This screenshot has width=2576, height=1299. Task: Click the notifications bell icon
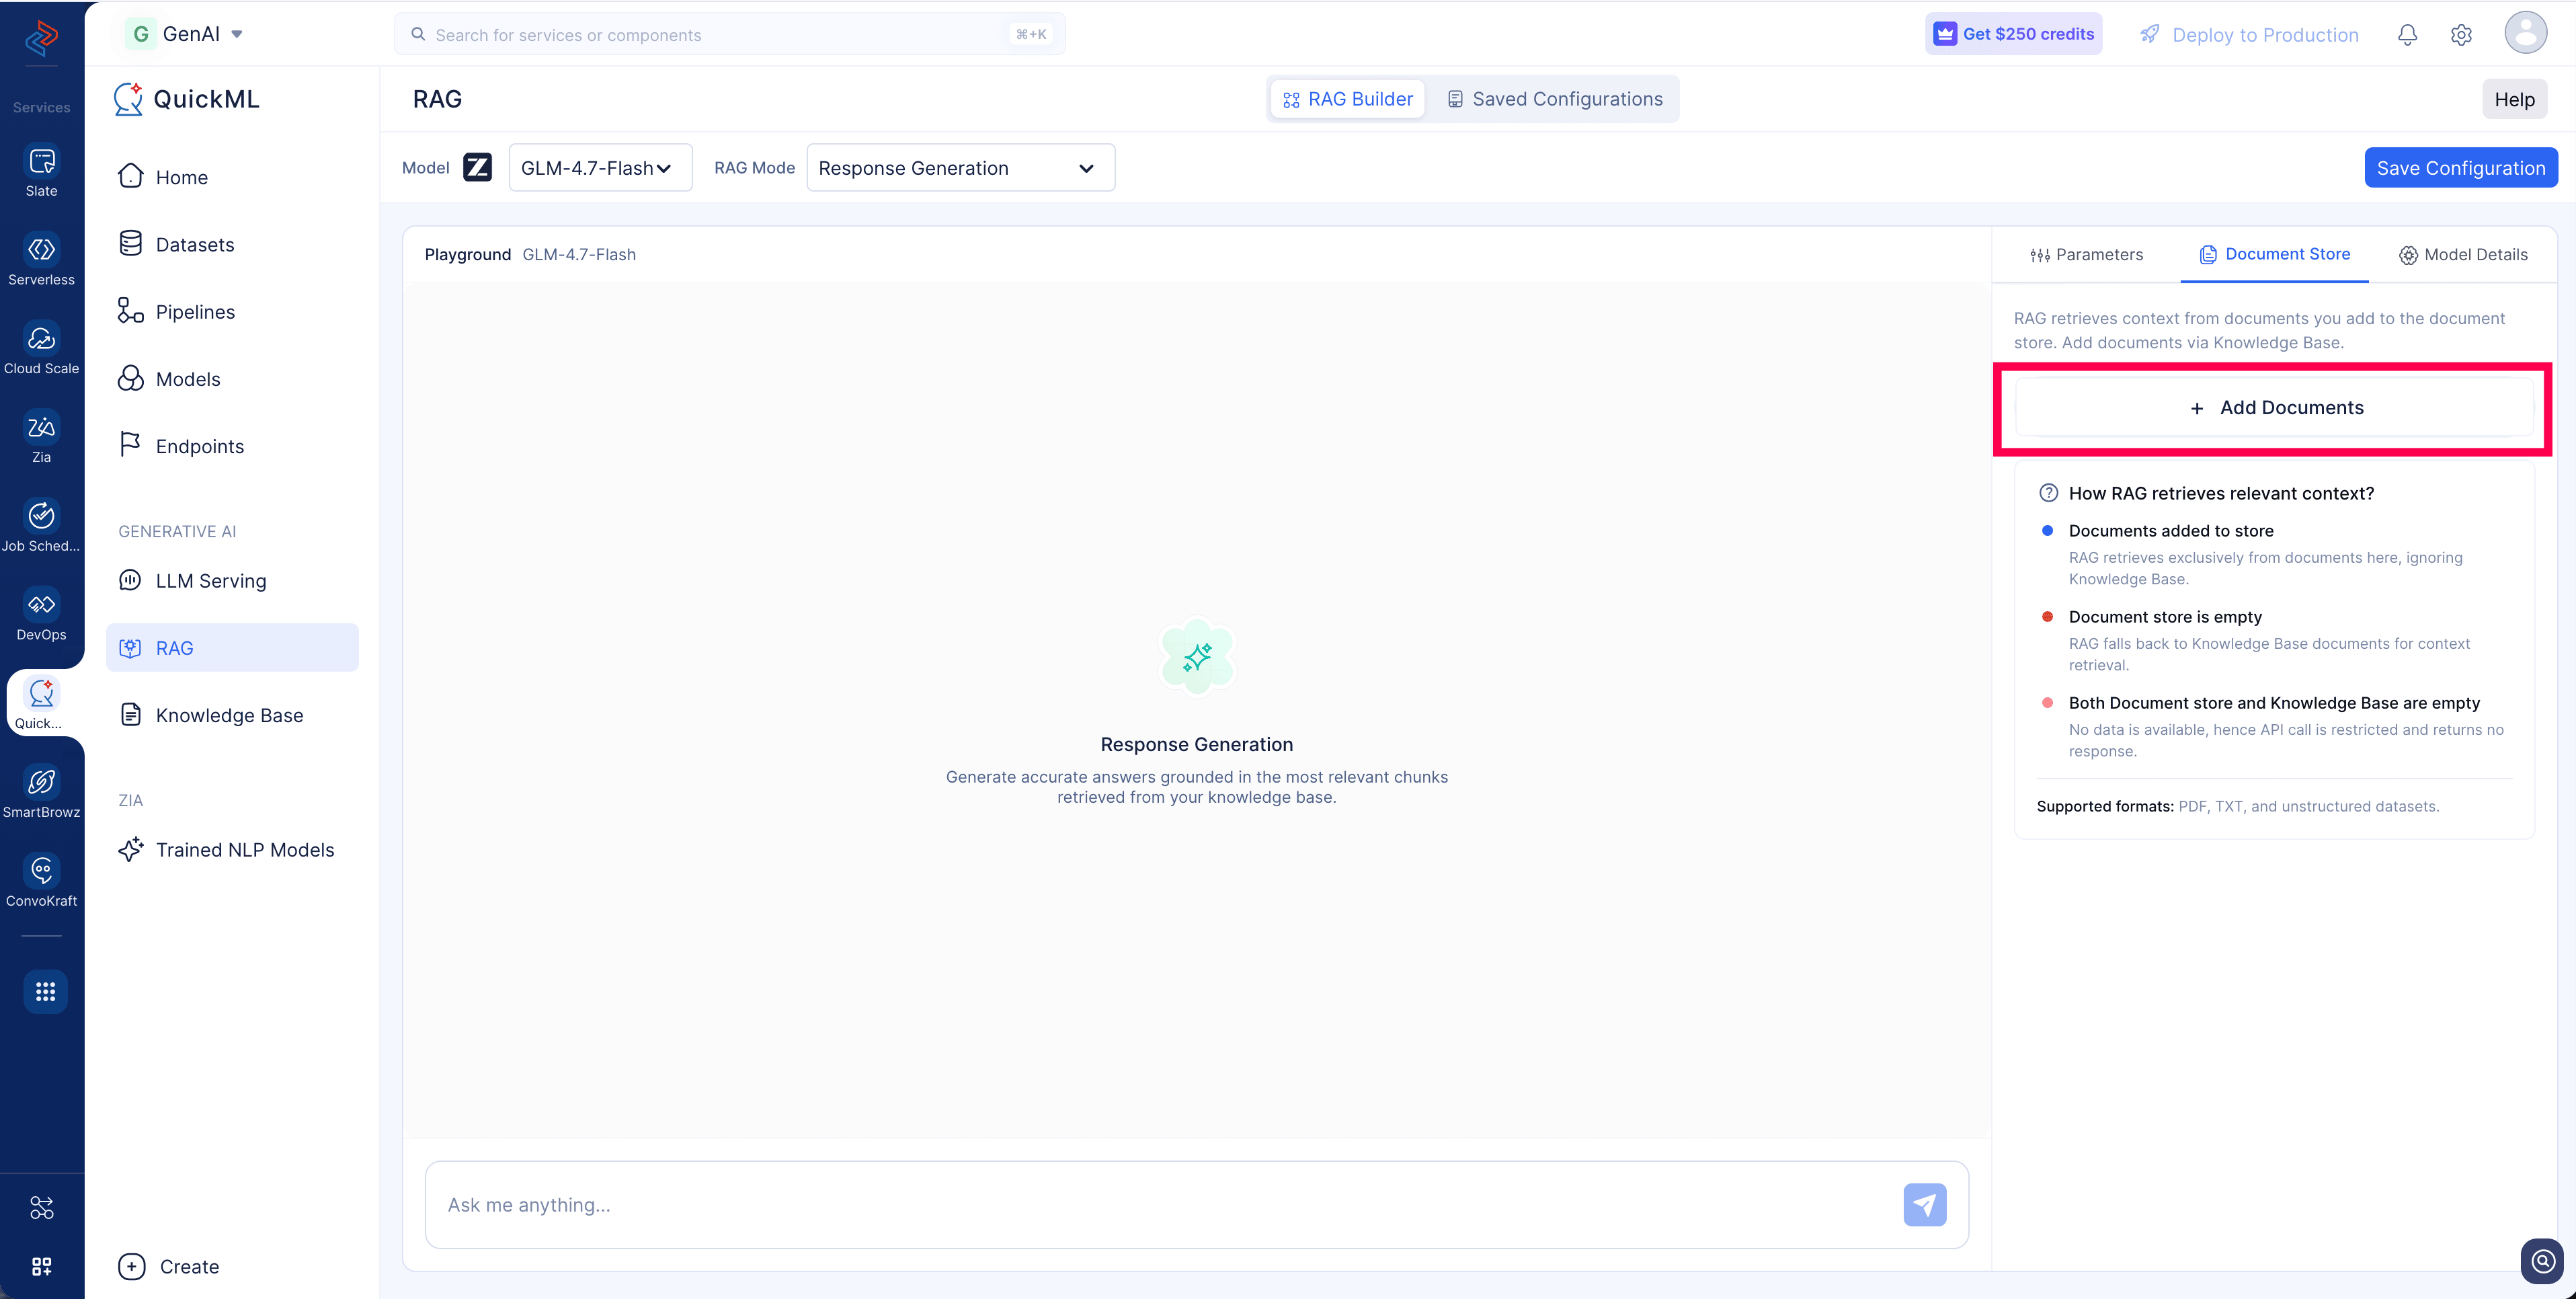click(x=2407, y=35)
